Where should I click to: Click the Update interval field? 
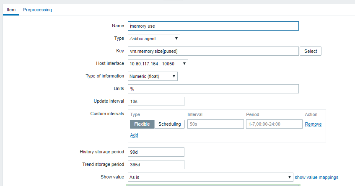(156, 101)
